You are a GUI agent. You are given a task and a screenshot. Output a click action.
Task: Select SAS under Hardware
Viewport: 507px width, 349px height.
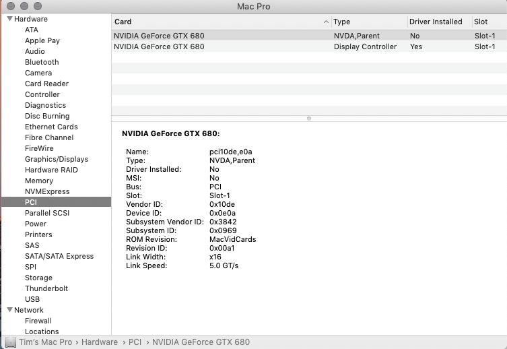coord(32,245)
